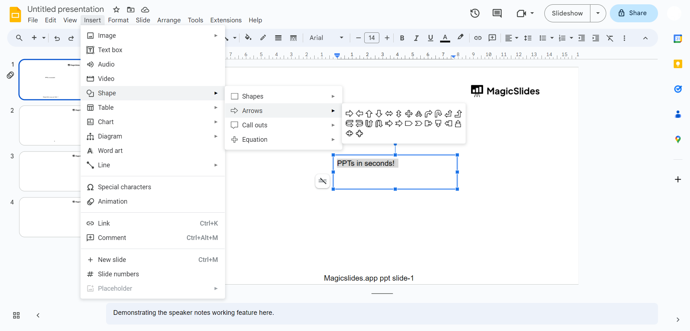Hide the menus with collapse caret

pyautogui.click(x=645, y=38)
